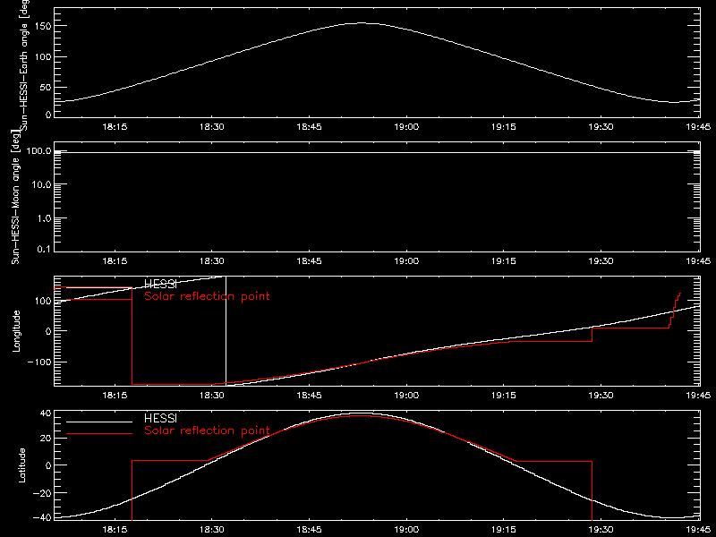Click the 'Sun-HESSI-Earth angle [deg]' axis label

coord(23,64)
